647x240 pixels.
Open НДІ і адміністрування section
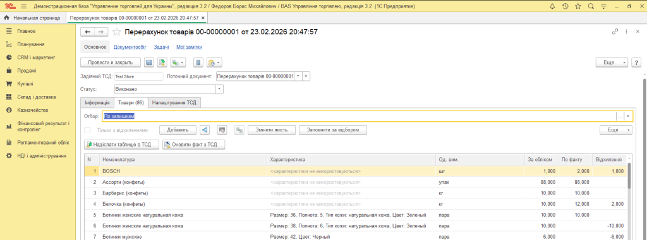(x=42, y=156)
